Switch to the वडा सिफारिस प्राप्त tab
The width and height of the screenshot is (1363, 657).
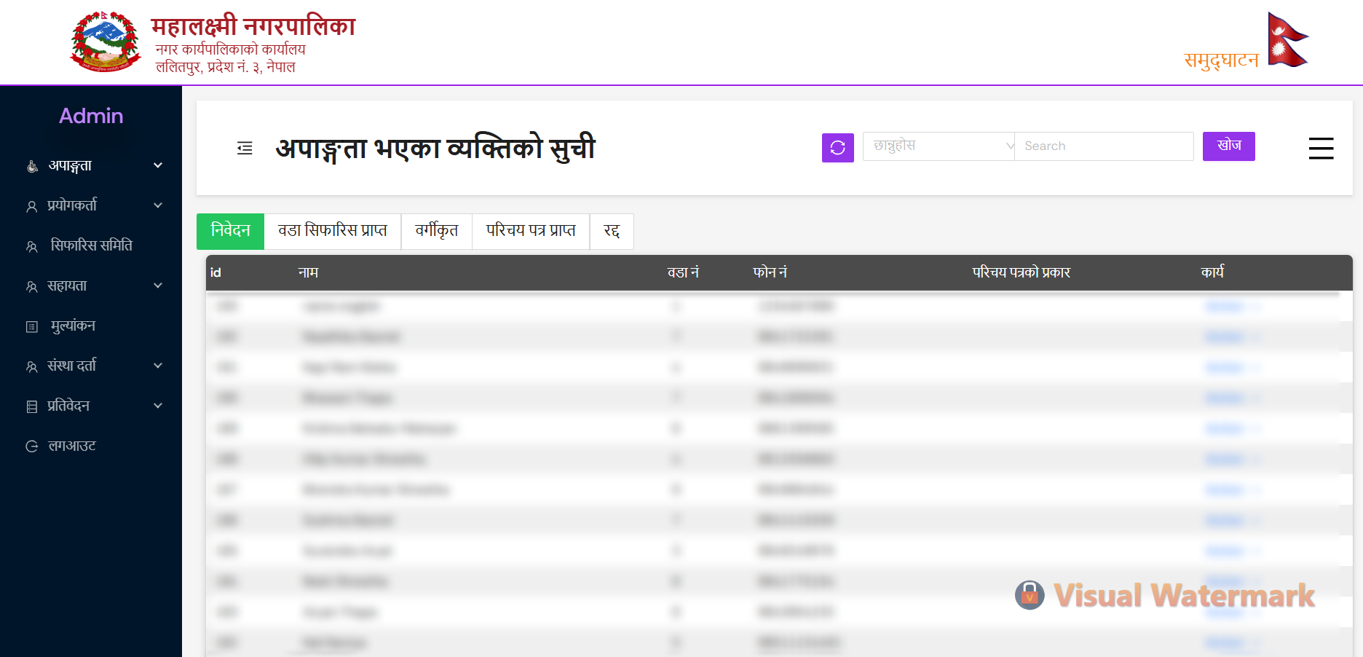click(x=332, y=231)
